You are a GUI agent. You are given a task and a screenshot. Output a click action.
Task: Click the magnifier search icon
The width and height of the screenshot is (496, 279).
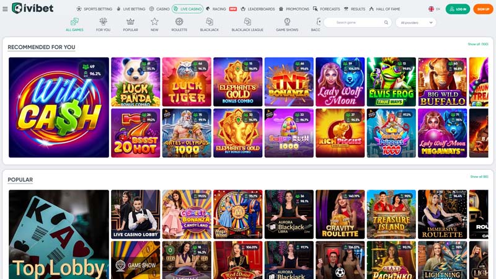(x=386, y=22)
